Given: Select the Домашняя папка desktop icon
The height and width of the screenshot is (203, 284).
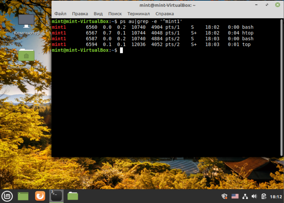Looking at the screenshot, I should [26, 59].
